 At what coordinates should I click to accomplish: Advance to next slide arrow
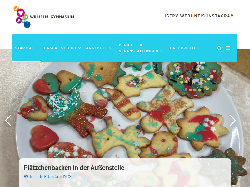click(x=233, y=120)
